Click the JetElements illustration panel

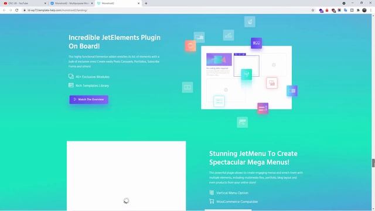(x=246, y=77)
